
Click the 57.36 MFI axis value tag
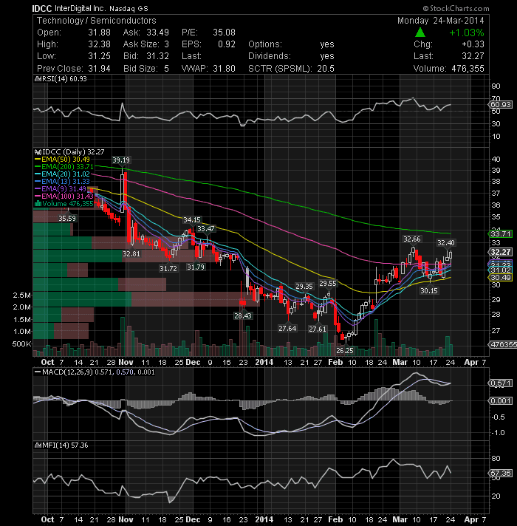click(500, 473)
